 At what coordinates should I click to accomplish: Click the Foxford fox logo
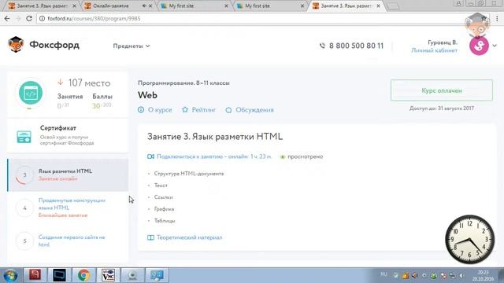click(16, 44)
